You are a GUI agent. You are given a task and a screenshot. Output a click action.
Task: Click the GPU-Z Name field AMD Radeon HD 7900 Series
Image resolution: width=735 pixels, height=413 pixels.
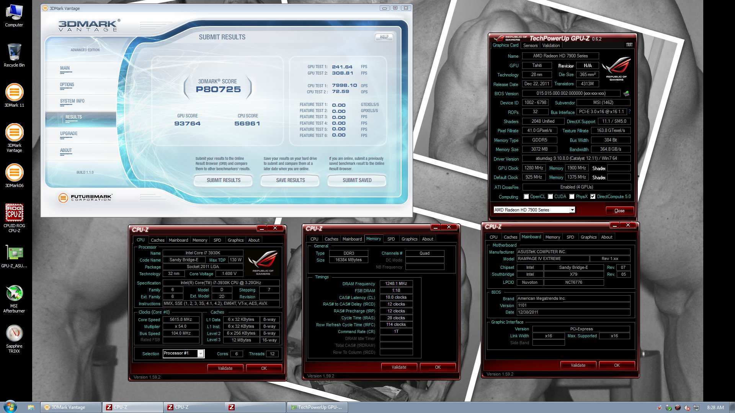point(560,56)
